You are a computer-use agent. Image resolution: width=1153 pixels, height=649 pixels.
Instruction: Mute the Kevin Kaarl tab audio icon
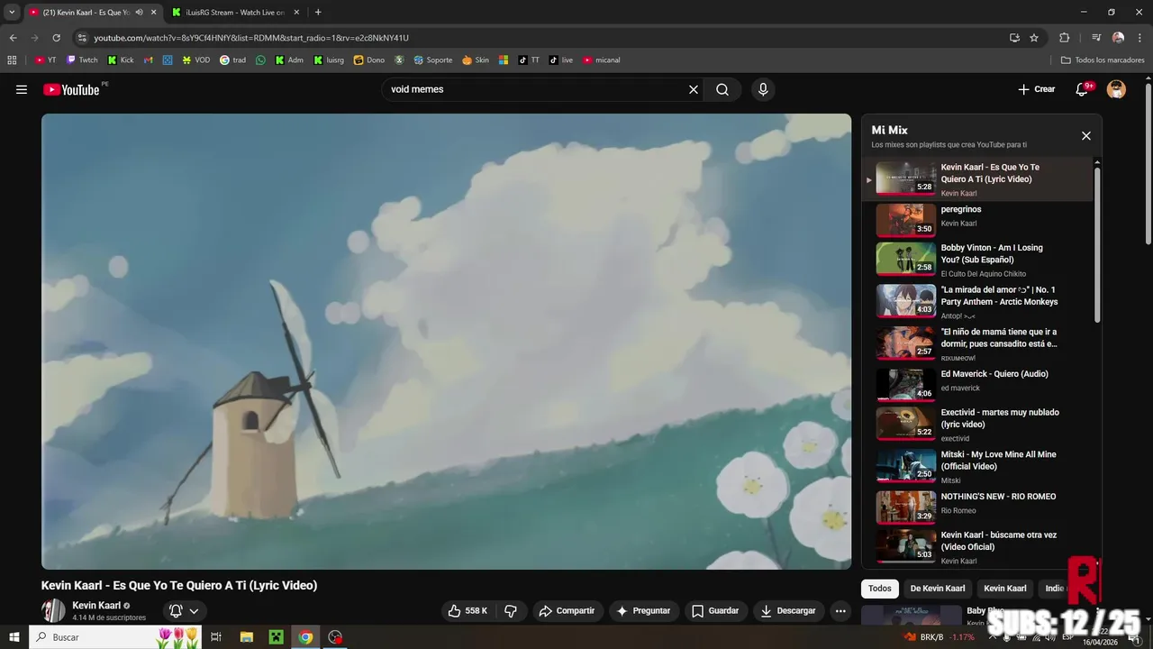tap(139, 13)
